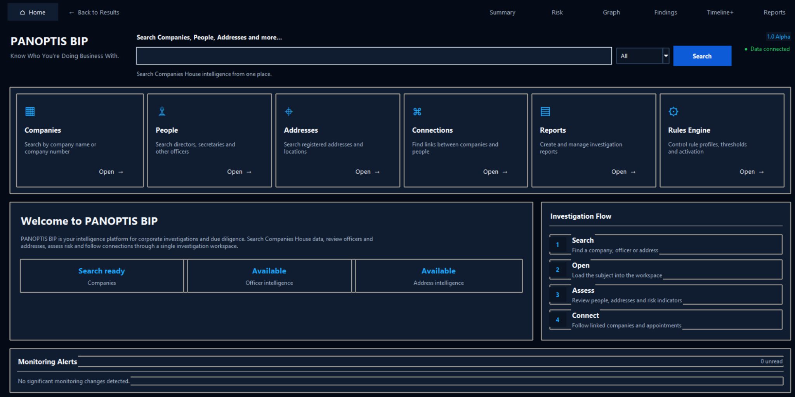
Task: Open the Rules Engine card
Action: 752,172
